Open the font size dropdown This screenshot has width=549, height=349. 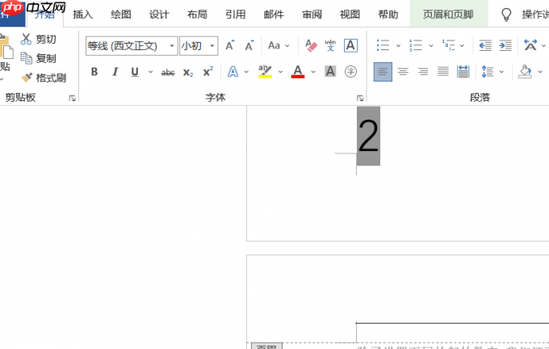212,46
